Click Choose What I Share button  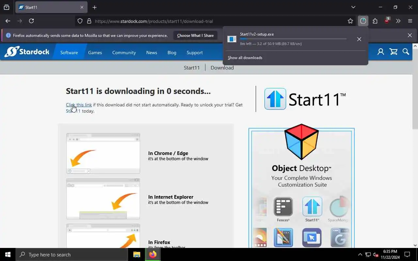pyautogui.click(x=195, y=35)
